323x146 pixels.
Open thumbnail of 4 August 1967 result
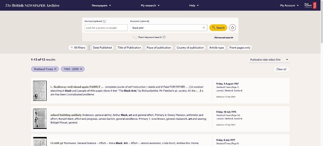(40, 91)
